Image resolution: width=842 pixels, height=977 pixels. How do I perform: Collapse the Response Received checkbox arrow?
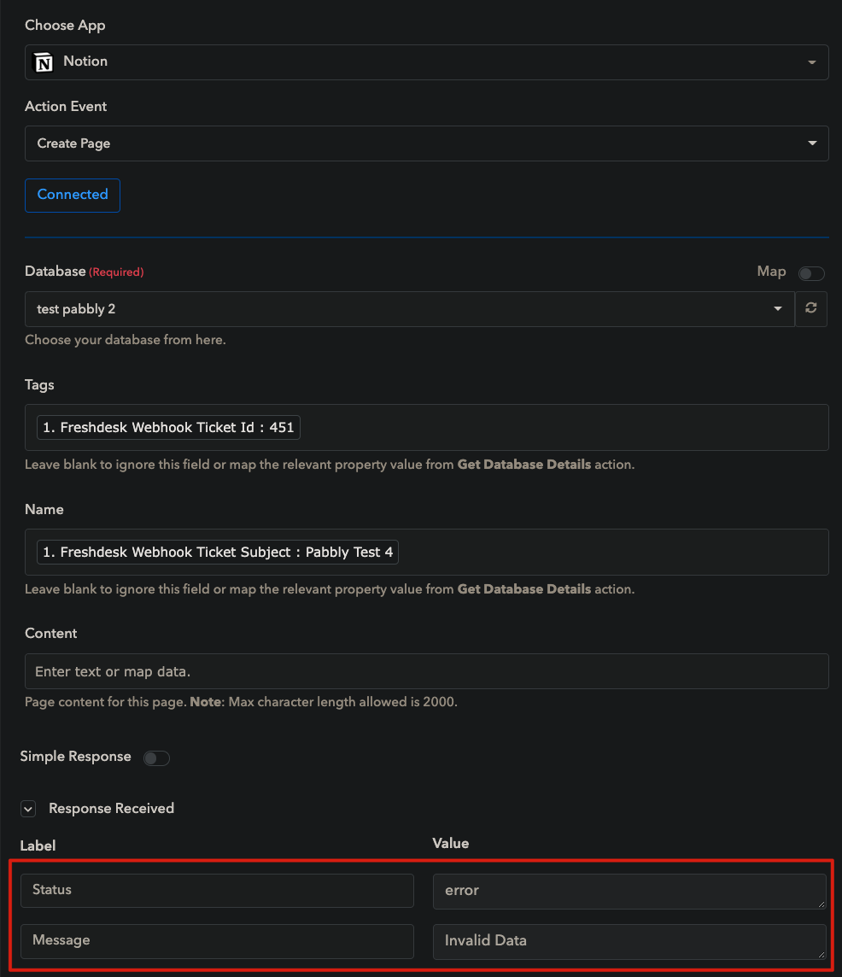[x=28, y=809]
